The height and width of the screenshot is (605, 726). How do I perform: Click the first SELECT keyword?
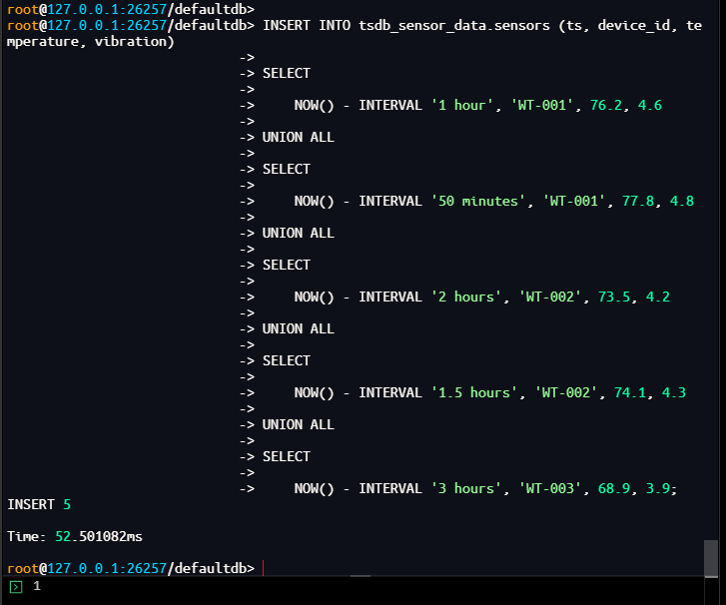click(287, 73)
